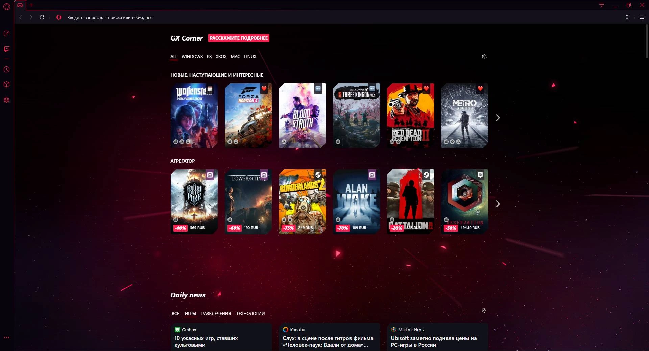Click -40% discount badge on Frostpunk
This screenshot has height=351, width=649.
click(180, 228)
